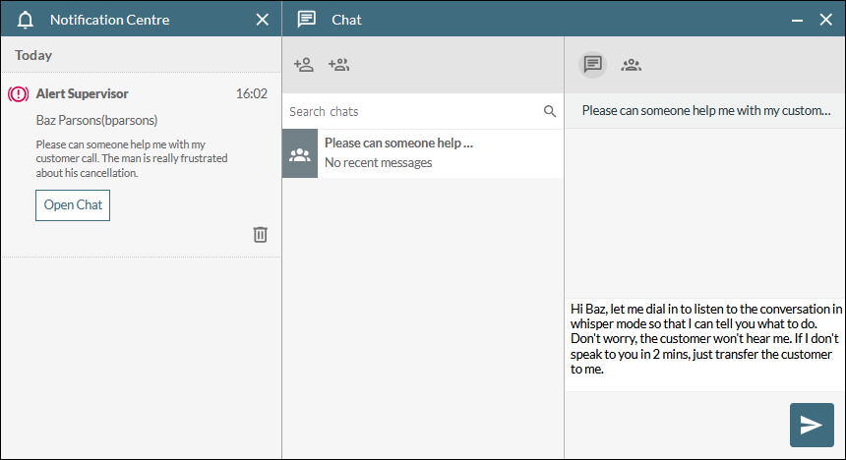
Task: Click the conversation title above the messages
Action: (x=705, y=110)
